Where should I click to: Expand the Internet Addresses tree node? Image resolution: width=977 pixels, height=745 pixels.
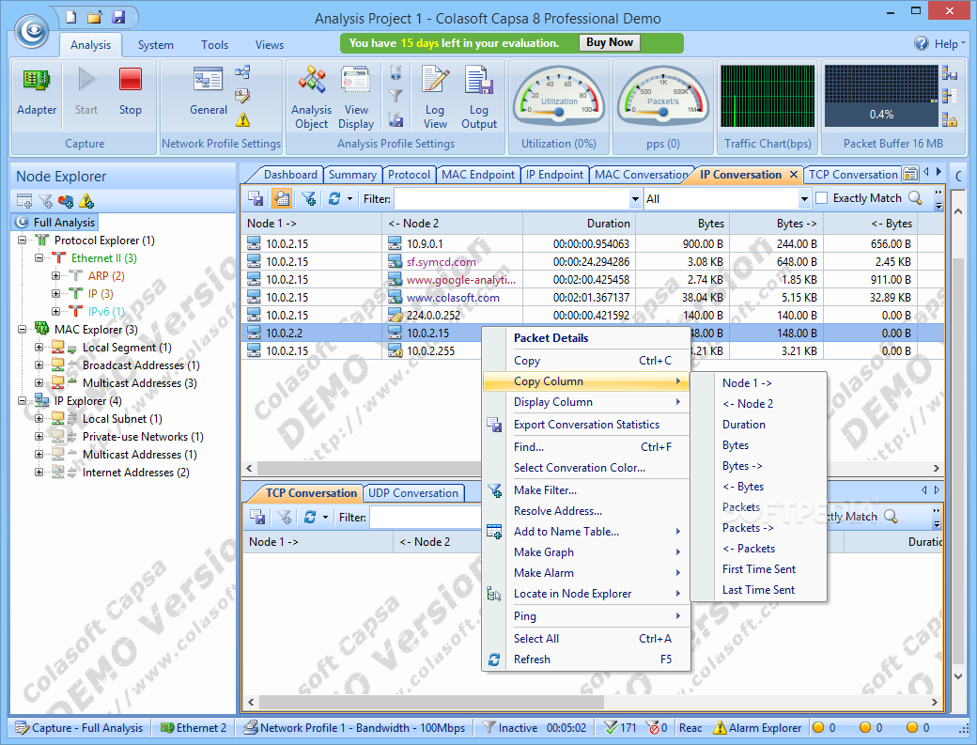[x=39, y=473]
